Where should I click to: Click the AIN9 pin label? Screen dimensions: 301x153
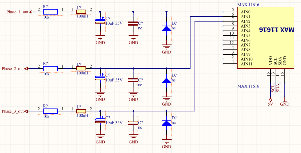pyautogui.click(x=245, y=54)
